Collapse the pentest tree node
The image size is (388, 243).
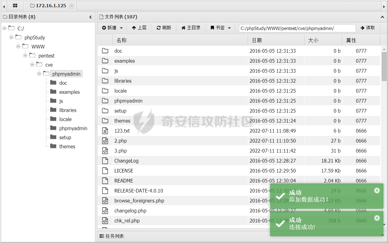[x=25, y=56]
